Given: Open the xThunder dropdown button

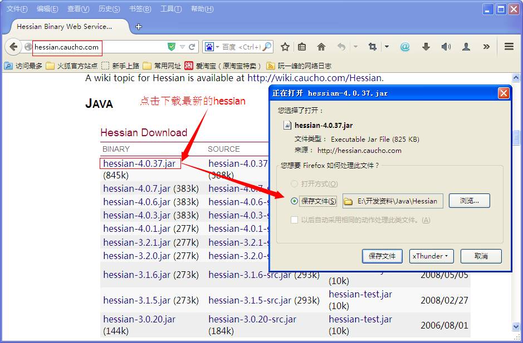Looking at the screenshot, I should (x=432, y=256).
